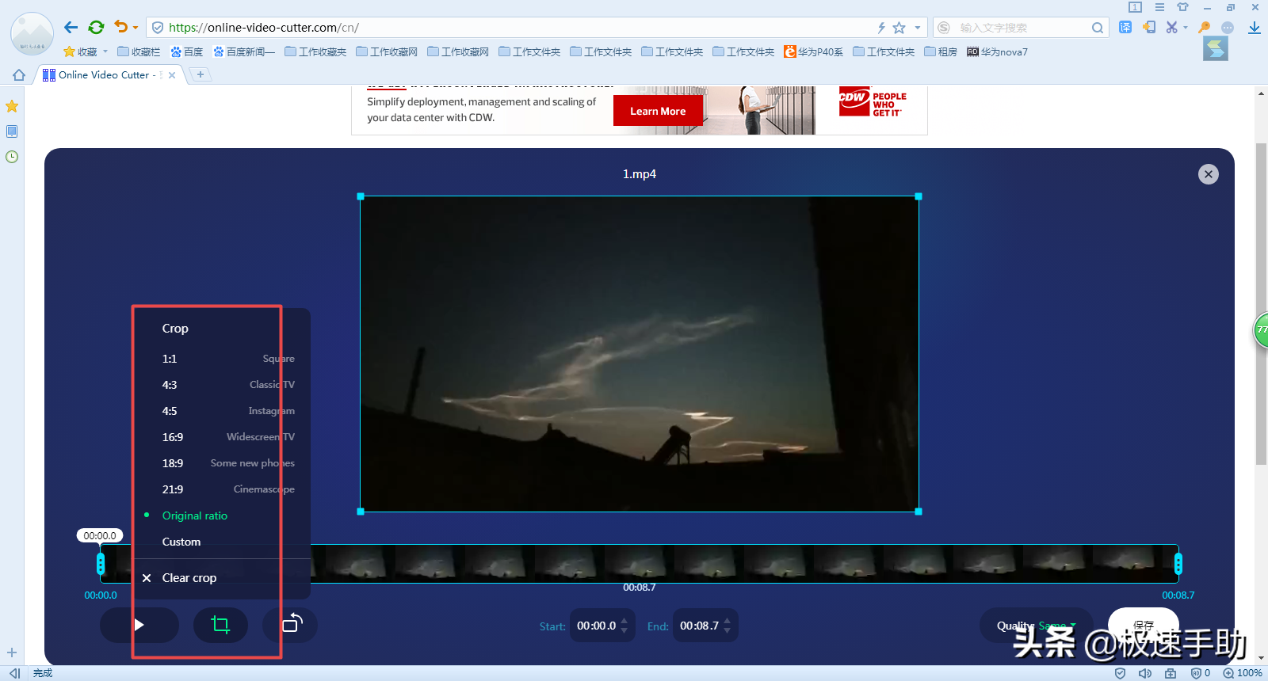Click the bottom-left crop corner handle
This screenshot has height=681, width=1268.
361,512
